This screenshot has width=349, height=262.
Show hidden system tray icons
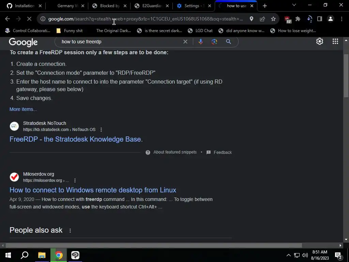[x=288, y=255]
